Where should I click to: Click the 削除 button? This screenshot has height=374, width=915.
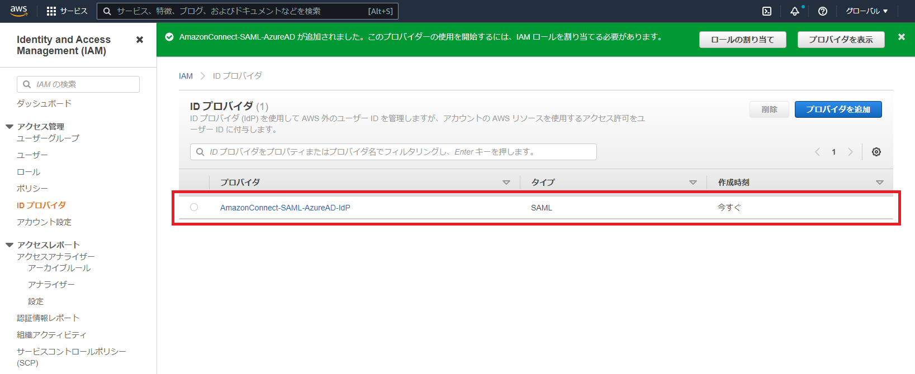[769, 109]
